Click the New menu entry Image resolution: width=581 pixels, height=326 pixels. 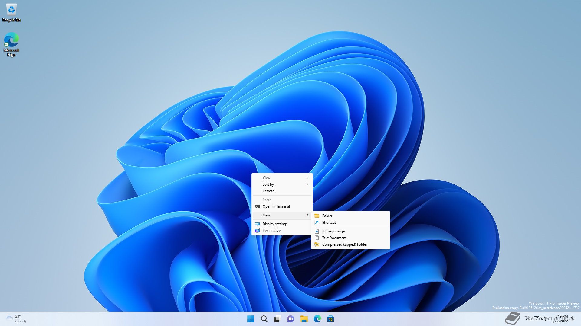tap(282, 215)
